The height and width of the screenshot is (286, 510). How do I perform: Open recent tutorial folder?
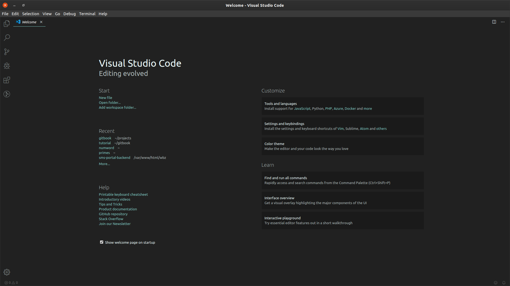point(105,143)
